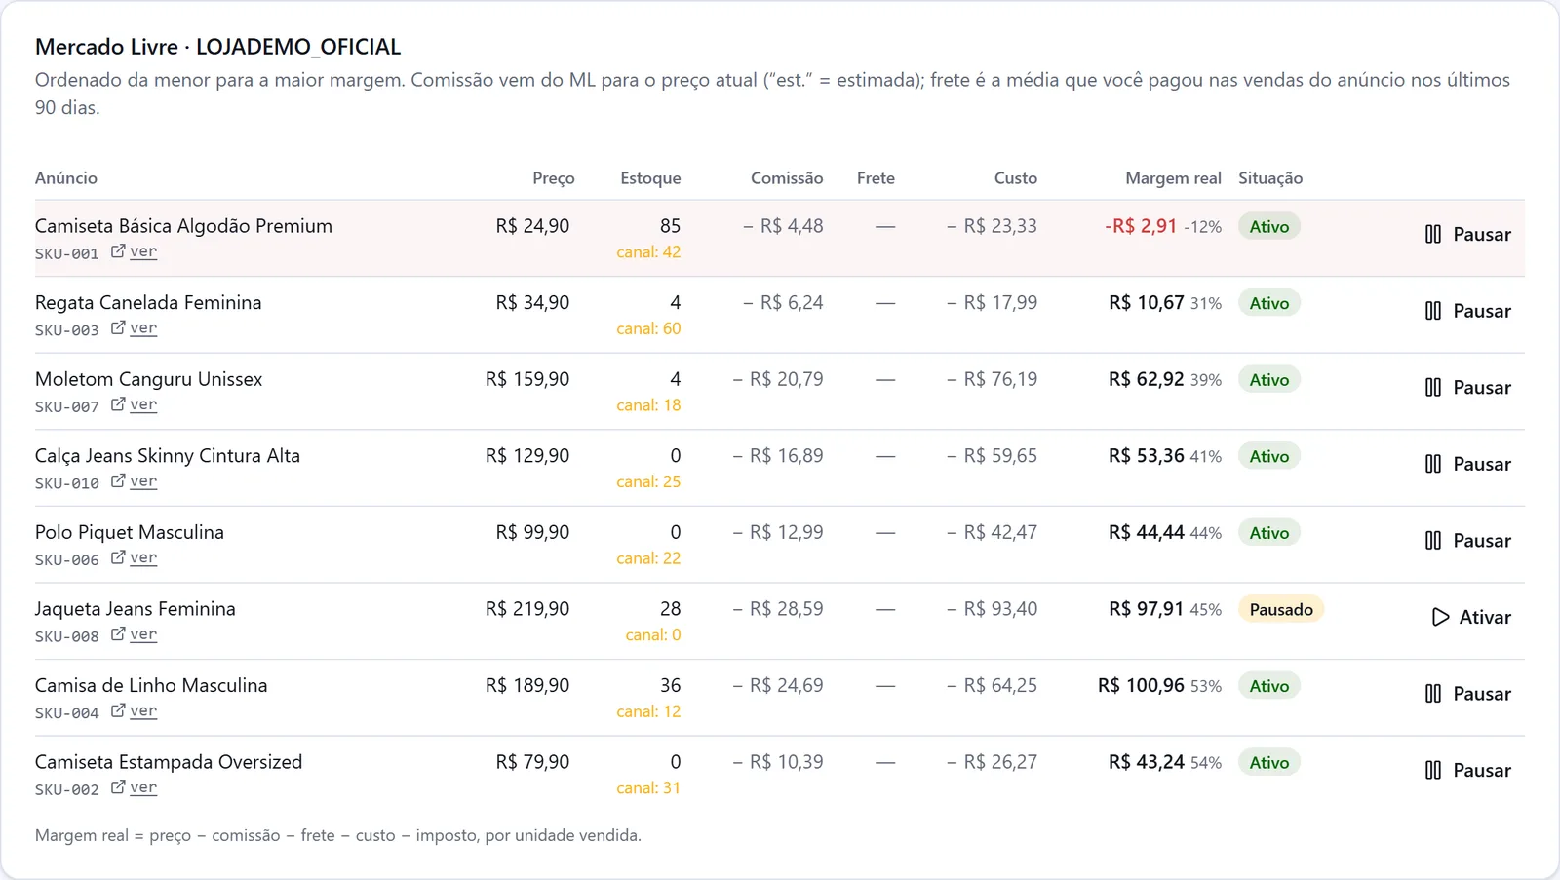Follow the 'ver' link under SKU-008
1560x880 pixels.
pos(143,634)
